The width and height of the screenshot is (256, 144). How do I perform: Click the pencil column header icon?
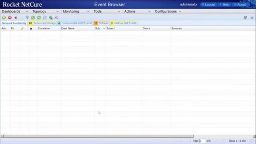pyautogui.click(x=22, y=28)
